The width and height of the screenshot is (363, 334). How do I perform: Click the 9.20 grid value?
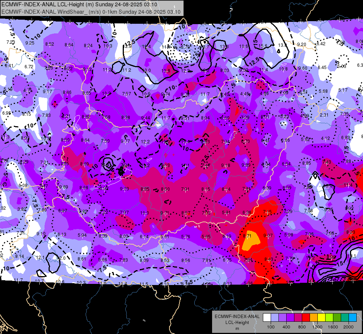tap(302, 45)
